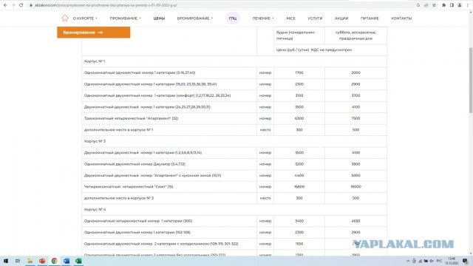Click the 'Цена (руб / сутки)' header text

click(314, 50)
